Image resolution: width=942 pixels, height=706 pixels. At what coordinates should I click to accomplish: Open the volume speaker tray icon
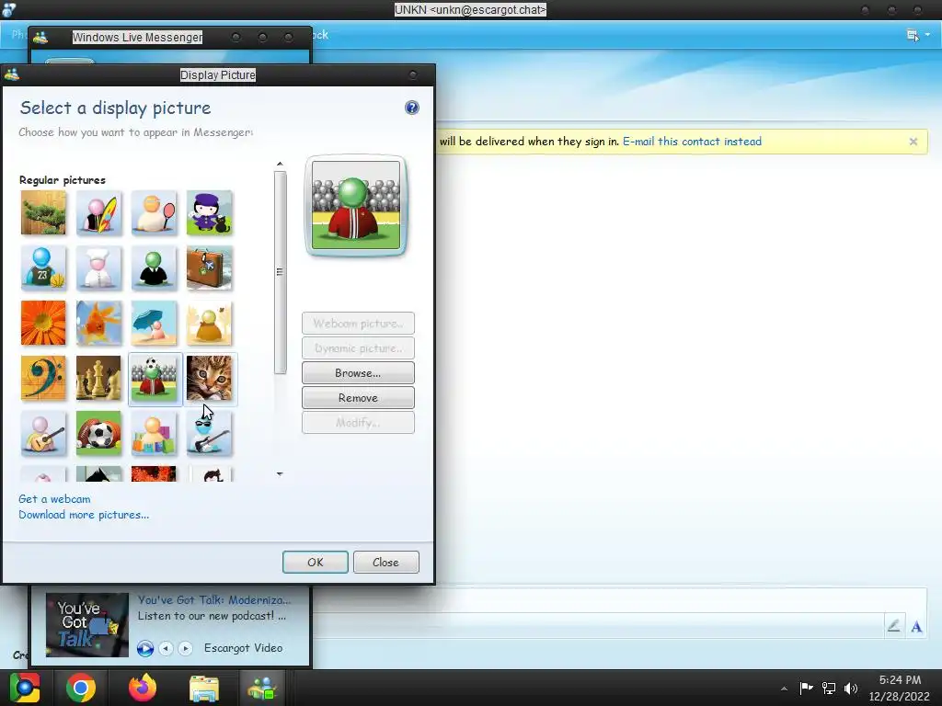tap(851, 688)
